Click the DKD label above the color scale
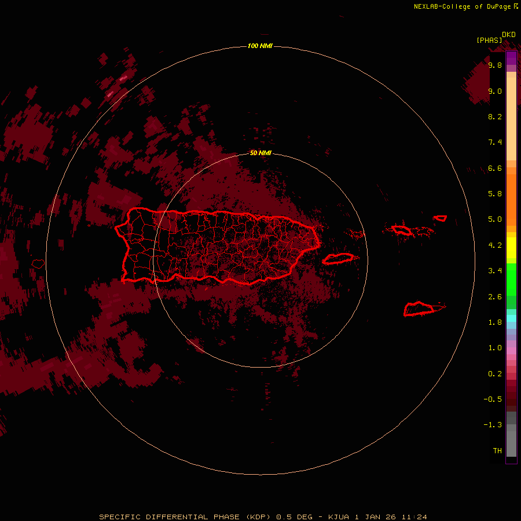The image size is (521, 521). [509, 35]
